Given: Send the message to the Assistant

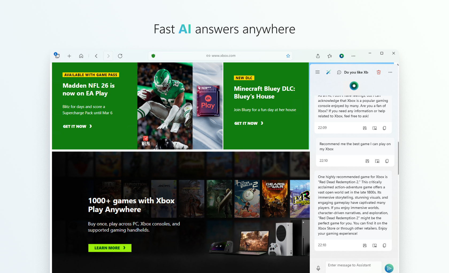Looking at the screenshot, I should click(x=389, y=268).
